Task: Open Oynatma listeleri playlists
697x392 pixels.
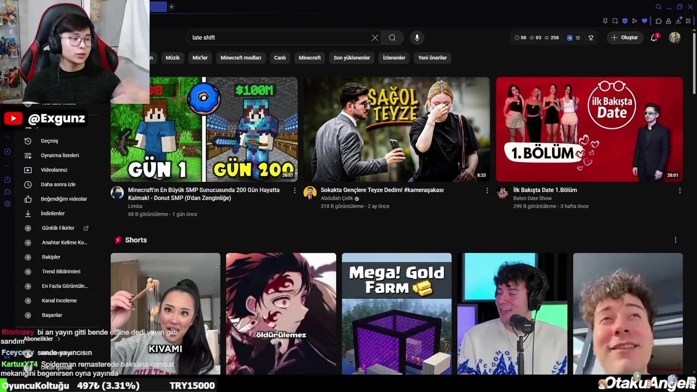Action: (x=56, y=155)
